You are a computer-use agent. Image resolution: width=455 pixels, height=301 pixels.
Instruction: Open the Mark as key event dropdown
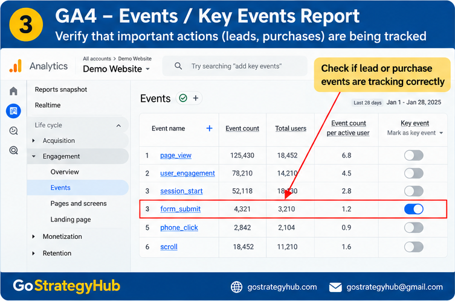[x=415, y=133]
